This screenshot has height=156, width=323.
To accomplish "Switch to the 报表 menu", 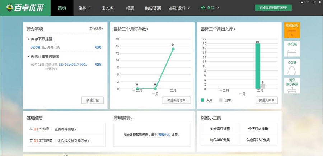I will pyautogui.click(x=130, y=8).
